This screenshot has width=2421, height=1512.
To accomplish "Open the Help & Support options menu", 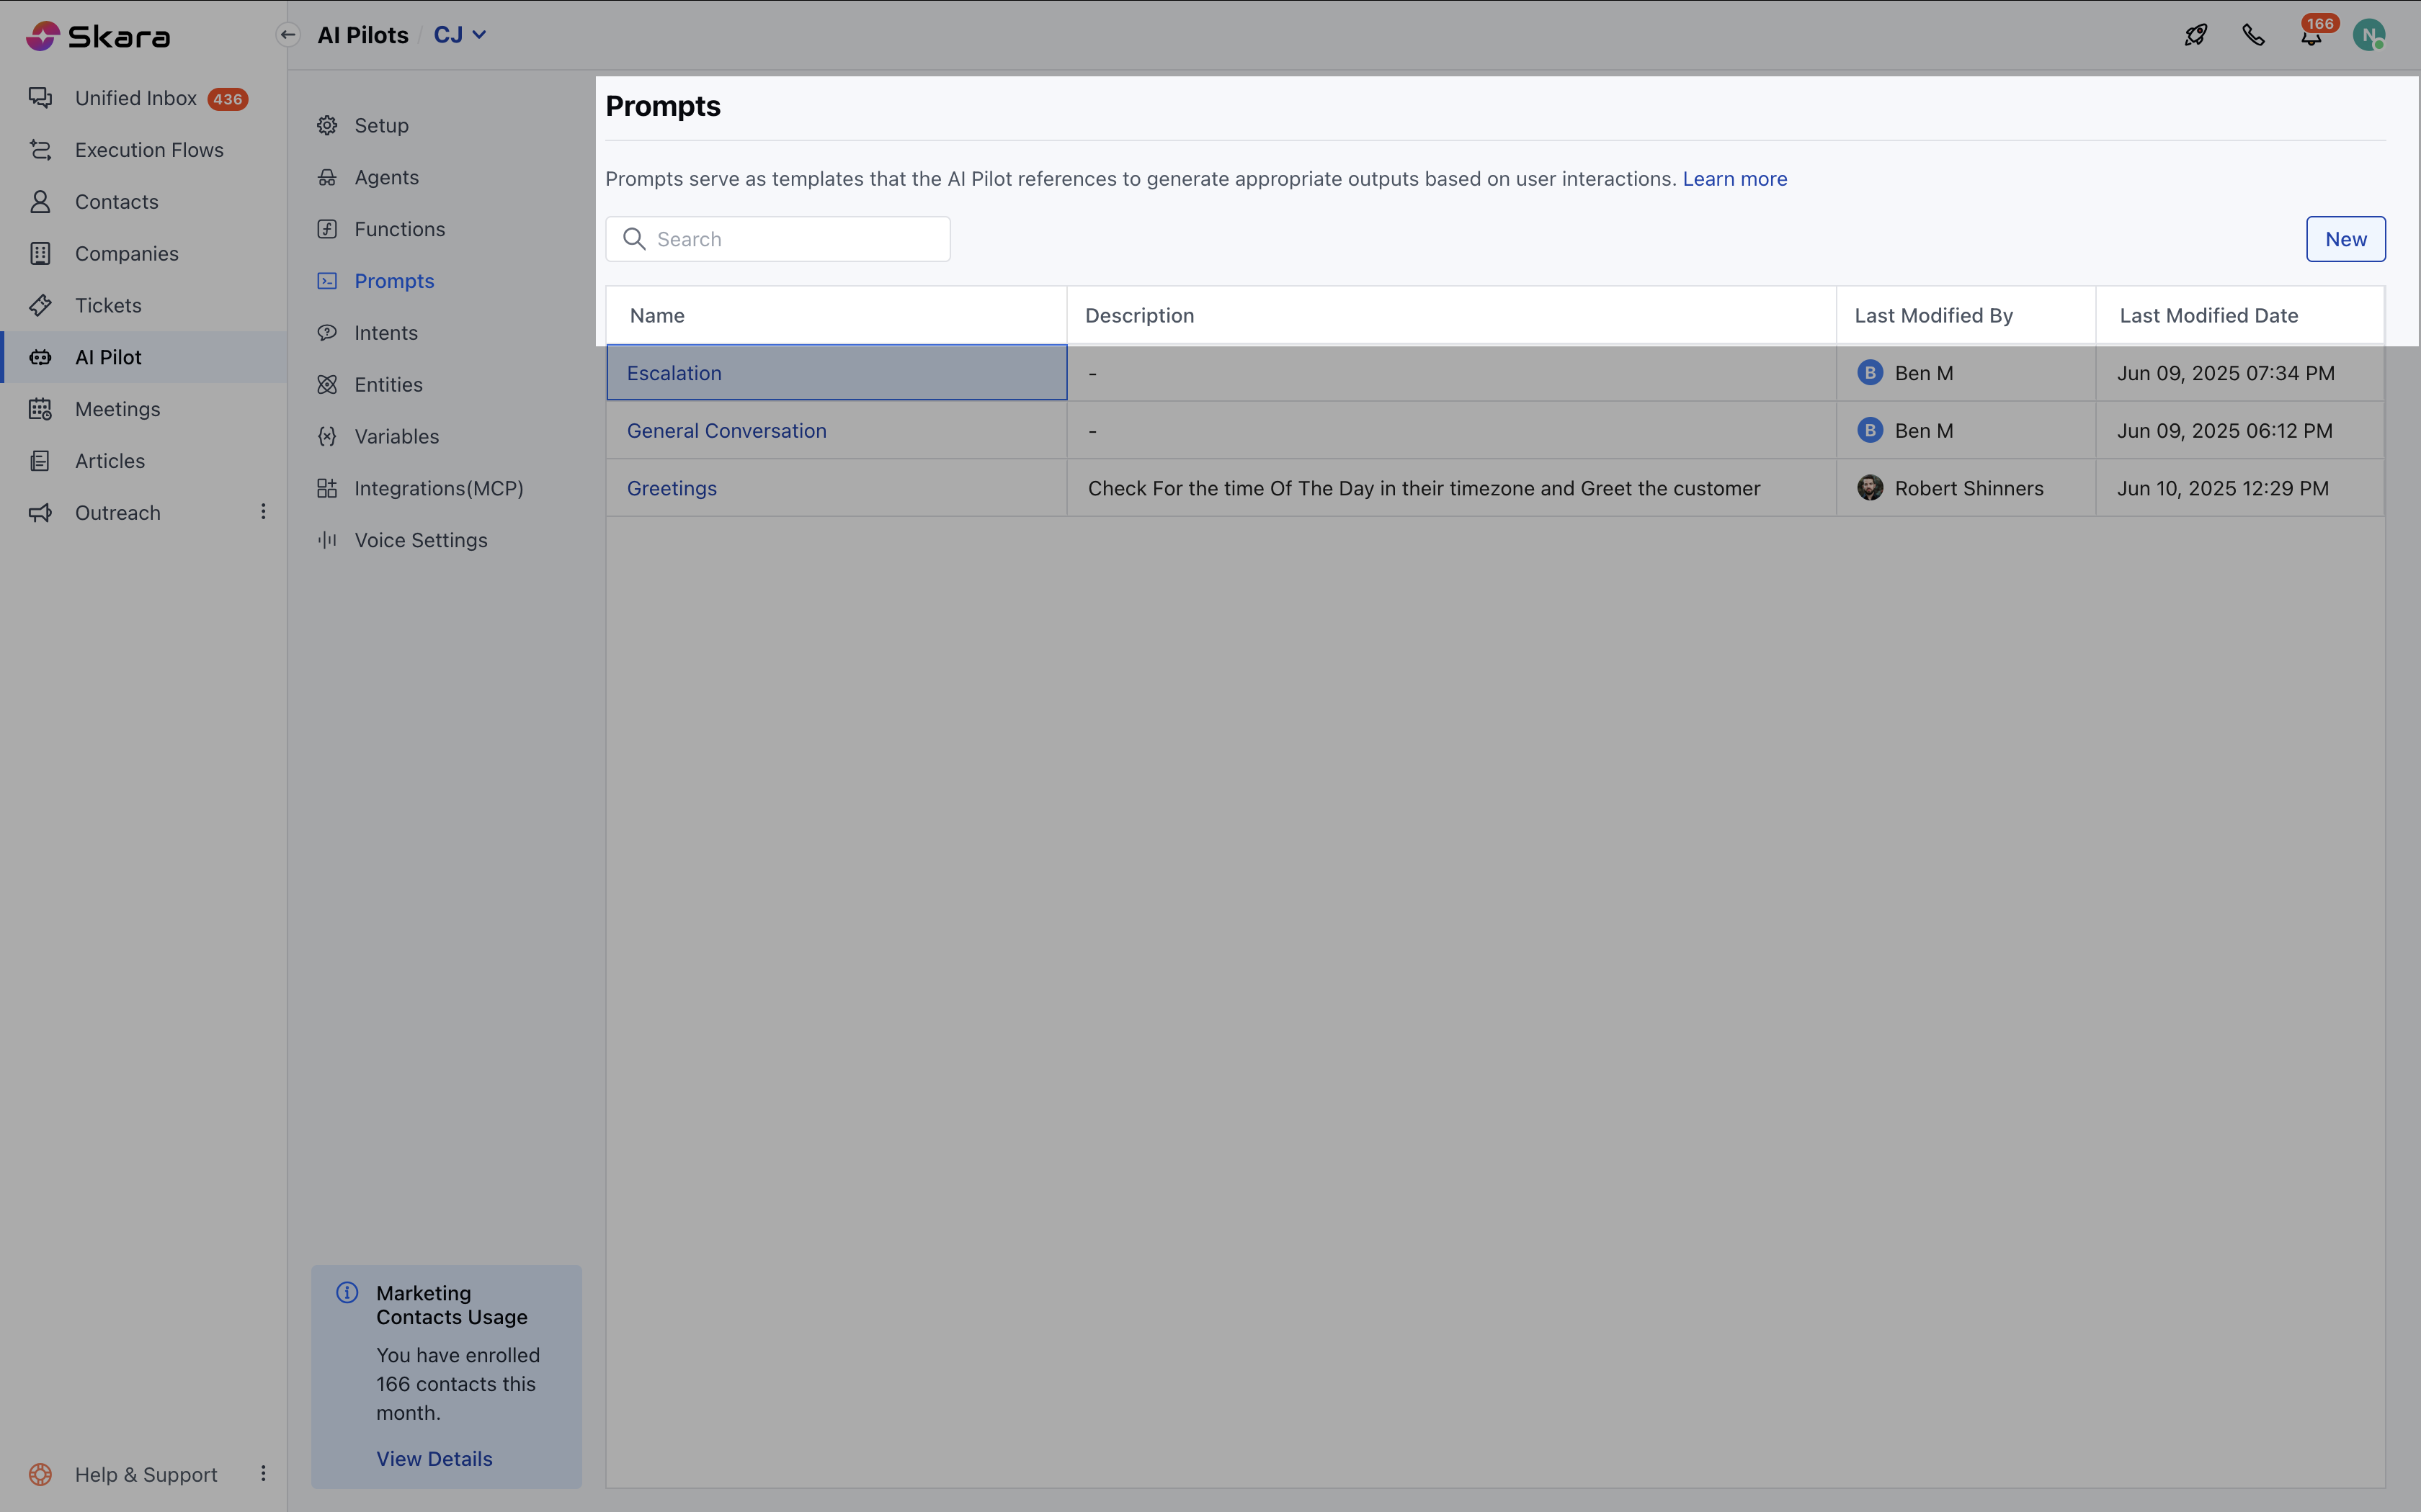I will 263,1474.
